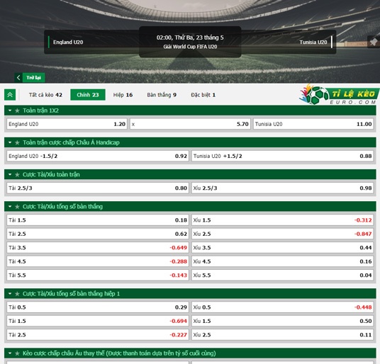Star the Châu Á Handicap market

[x=17, y=142]
